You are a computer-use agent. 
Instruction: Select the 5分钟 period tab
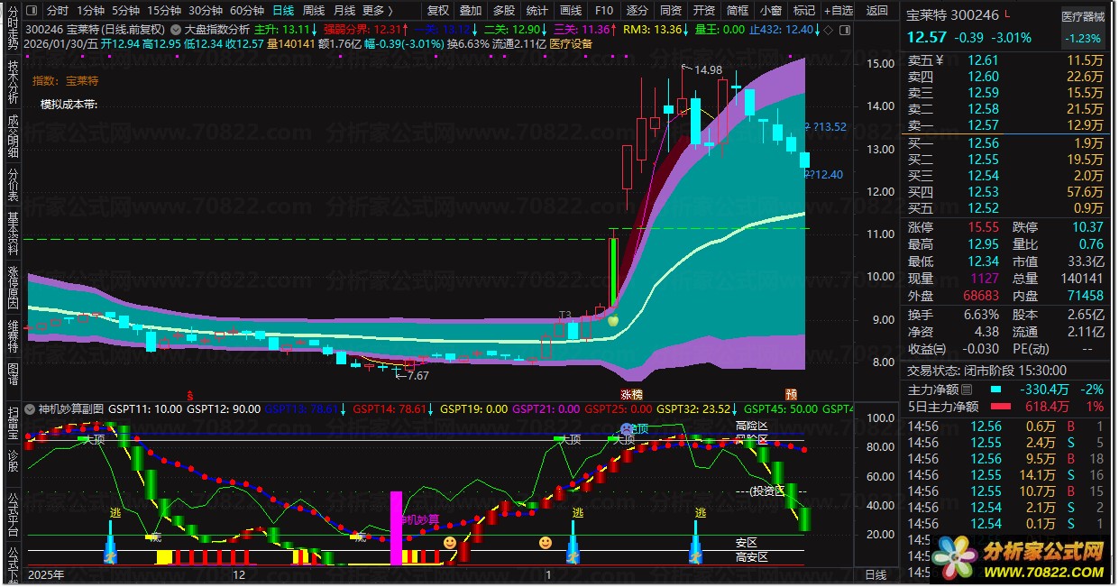click(125, 11)
